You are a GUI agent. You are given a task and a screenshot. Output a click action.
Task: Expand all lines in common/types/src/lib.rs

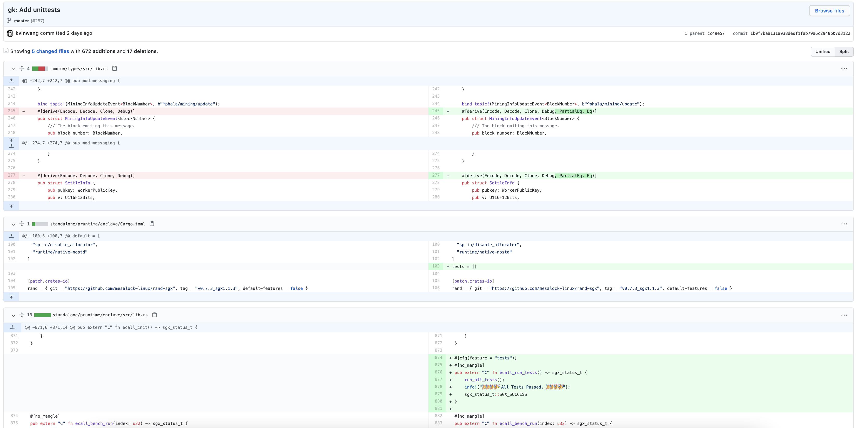(22, 68)
